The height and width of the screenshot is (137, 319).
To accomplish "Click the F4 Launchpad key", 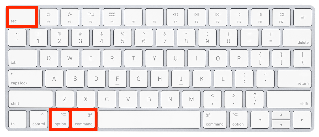I will (x=112, y=17).
